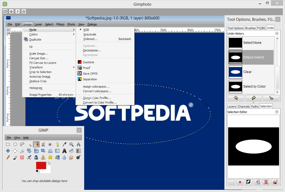Select the Shear tool
The image size is (285, 192).
click(x=43, y=151)
